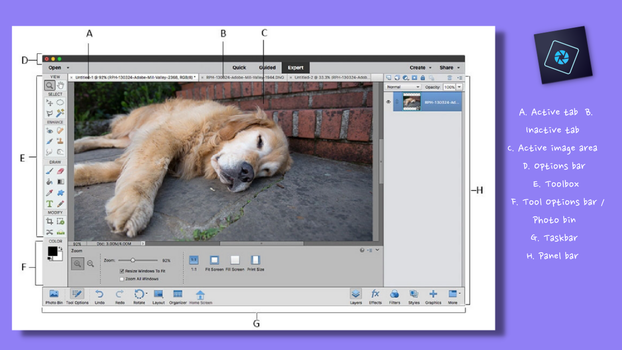Hide the RPH-130324 layer visibility
The height and width of the screenshot is (350, 622).
pos(388,101)
